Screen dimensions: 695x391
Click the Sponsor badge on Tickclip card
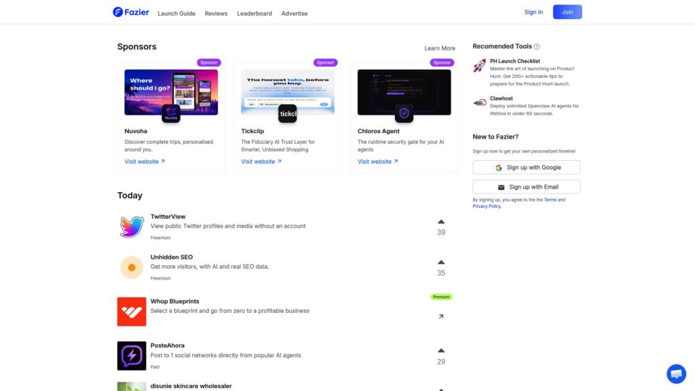[325, 62]
